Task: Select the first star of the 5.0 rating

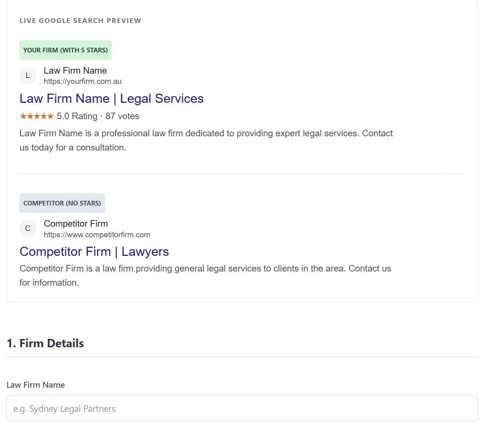Action: (x=23, y=116)
